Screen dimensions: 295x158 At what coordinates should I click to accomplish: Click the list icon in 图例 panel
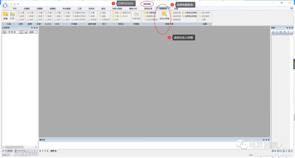277,32
